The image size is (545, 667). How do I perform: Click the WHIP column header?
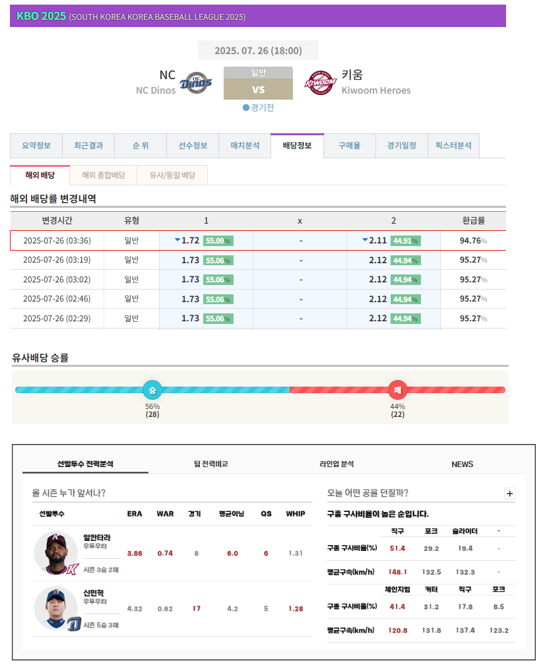point(296,514)
